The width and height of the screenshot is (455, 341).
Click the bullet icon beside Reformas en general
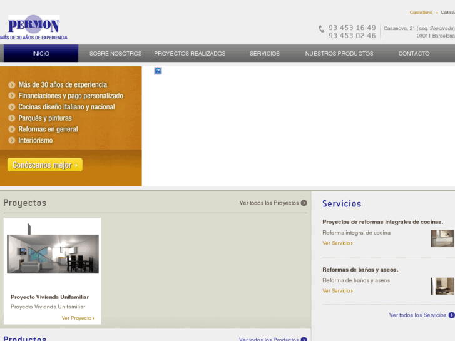click(12, 129)
